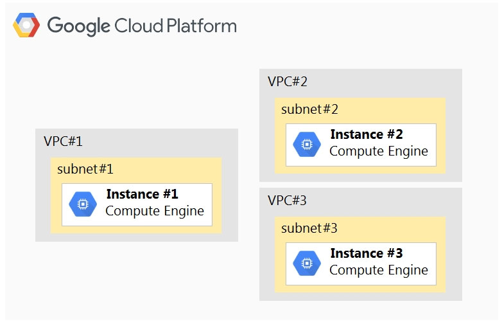Click the bold Instance #3 title

pyautogui.click(x=366, y=253)
